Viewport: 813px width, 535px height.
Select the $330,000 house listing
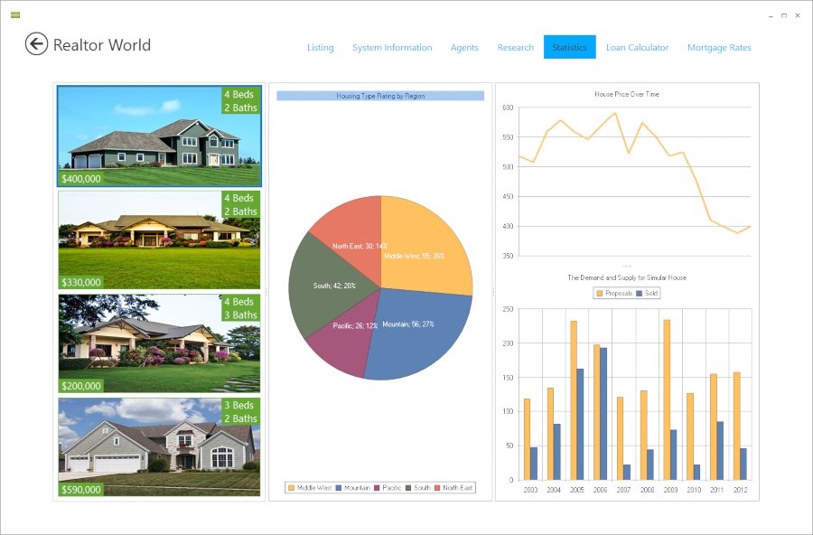[x=159, y=240]
